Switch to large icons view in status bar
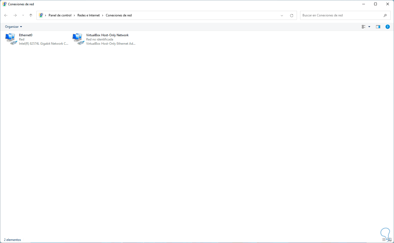The height and width of the screenshot is (243, 394). click(389, 240)
